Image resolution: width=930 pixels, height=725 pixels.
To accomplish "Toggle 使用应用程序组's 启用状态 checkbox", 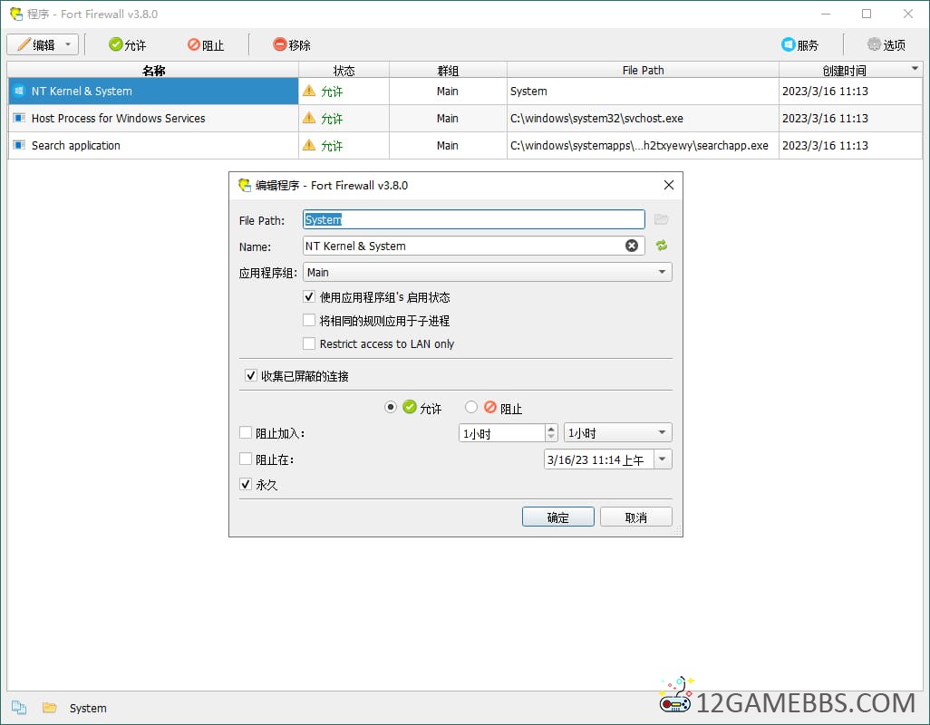I will (x=309, y=296).
